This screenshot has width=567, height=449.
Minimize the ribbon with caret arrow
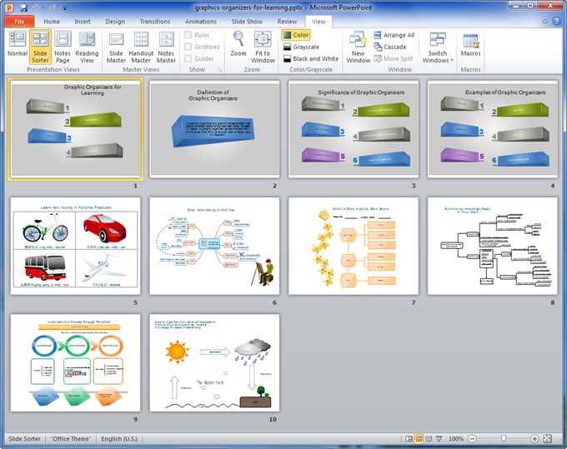coord(545,22)
